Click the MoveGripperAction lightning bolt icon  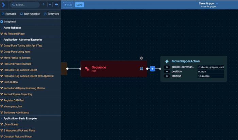click(x=167, y=61)
